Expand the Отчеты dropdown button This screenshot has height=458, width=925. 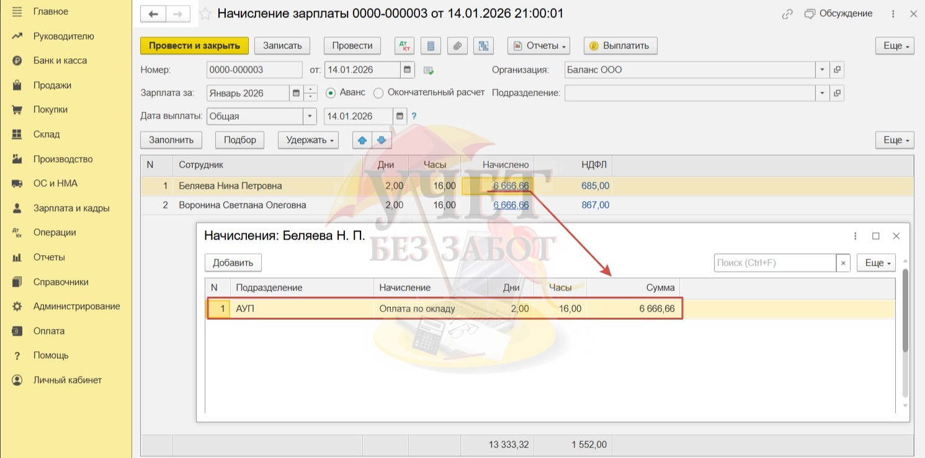(538, 45)
